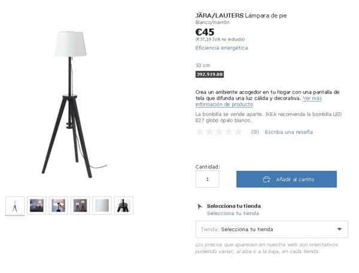
Task: Rate the product with the fifth star
Action: (238, 131)
